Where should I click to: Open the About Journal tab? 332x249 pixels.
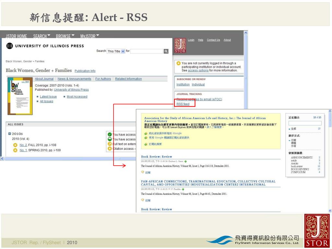(x=44, y=79)
